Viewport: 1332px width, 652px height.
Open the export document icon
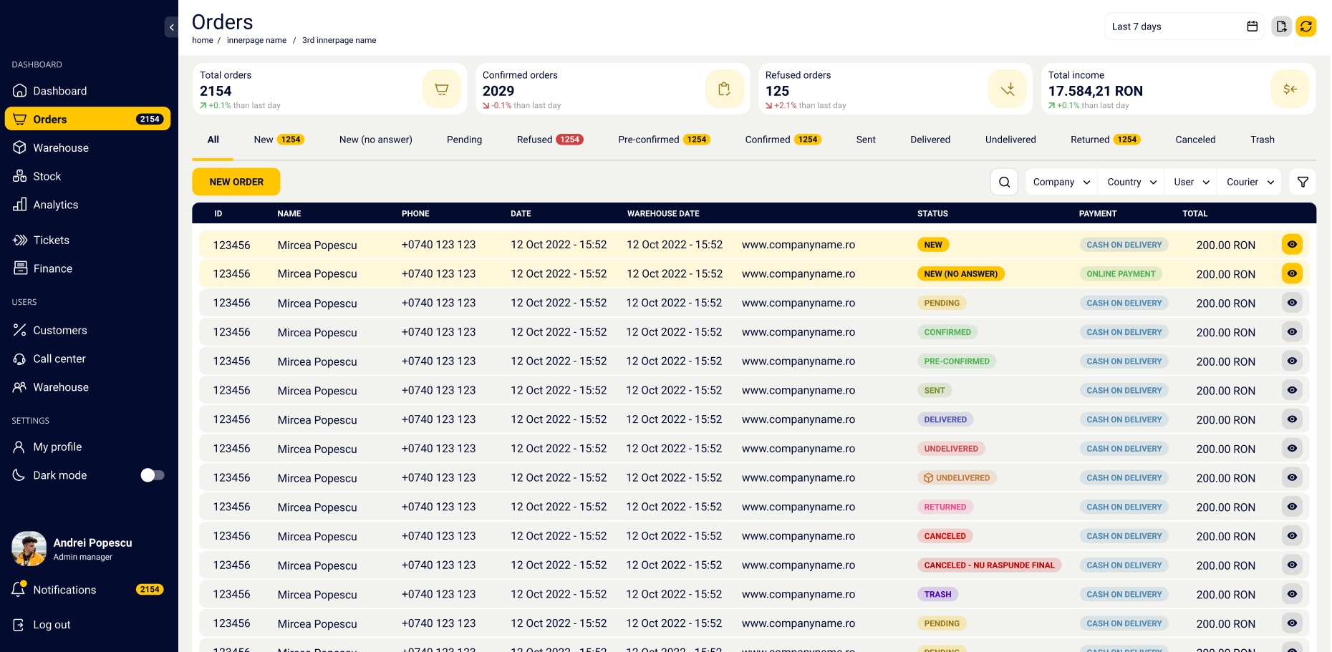coord(1281,26)
